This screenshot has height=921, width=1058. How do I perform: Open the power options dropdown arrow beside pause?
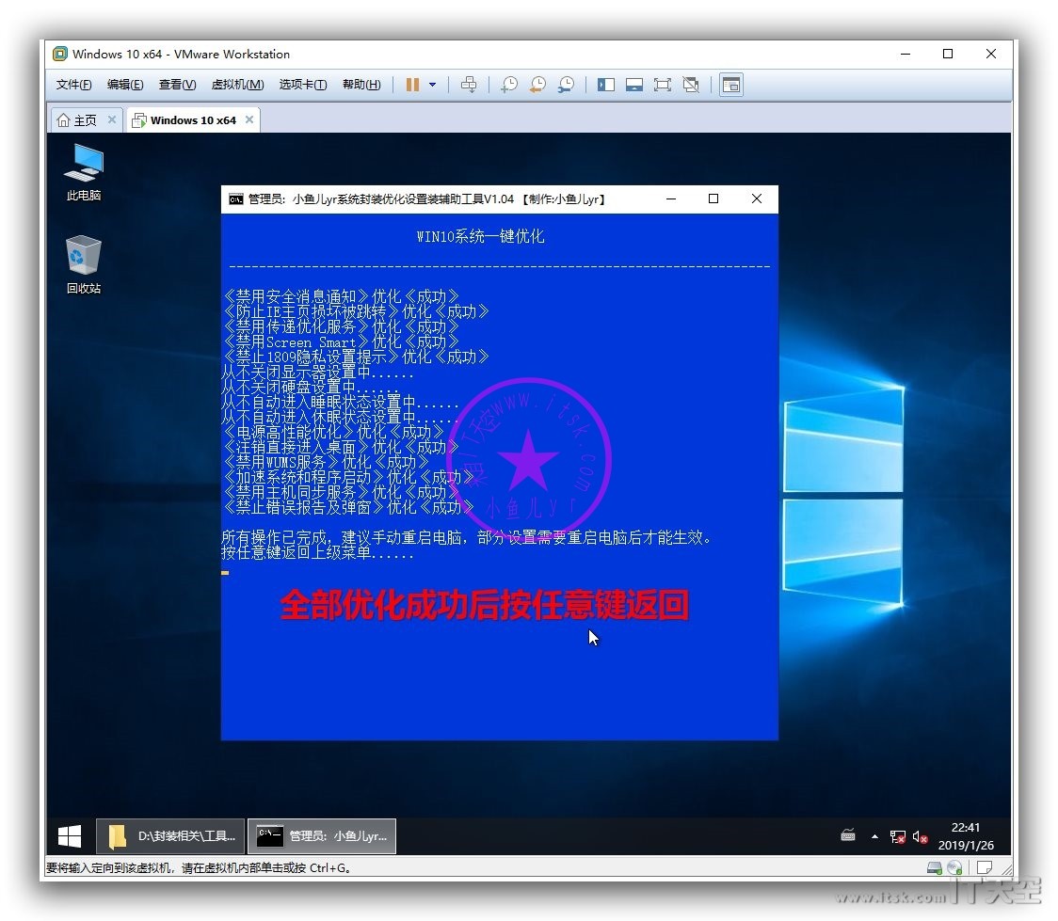(432, 85)
